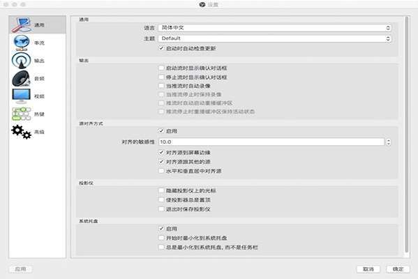Image resolution: width=418 pixels, height=279 pixels.
Task: Click the 确定 OK button
Action: [398, 269]
